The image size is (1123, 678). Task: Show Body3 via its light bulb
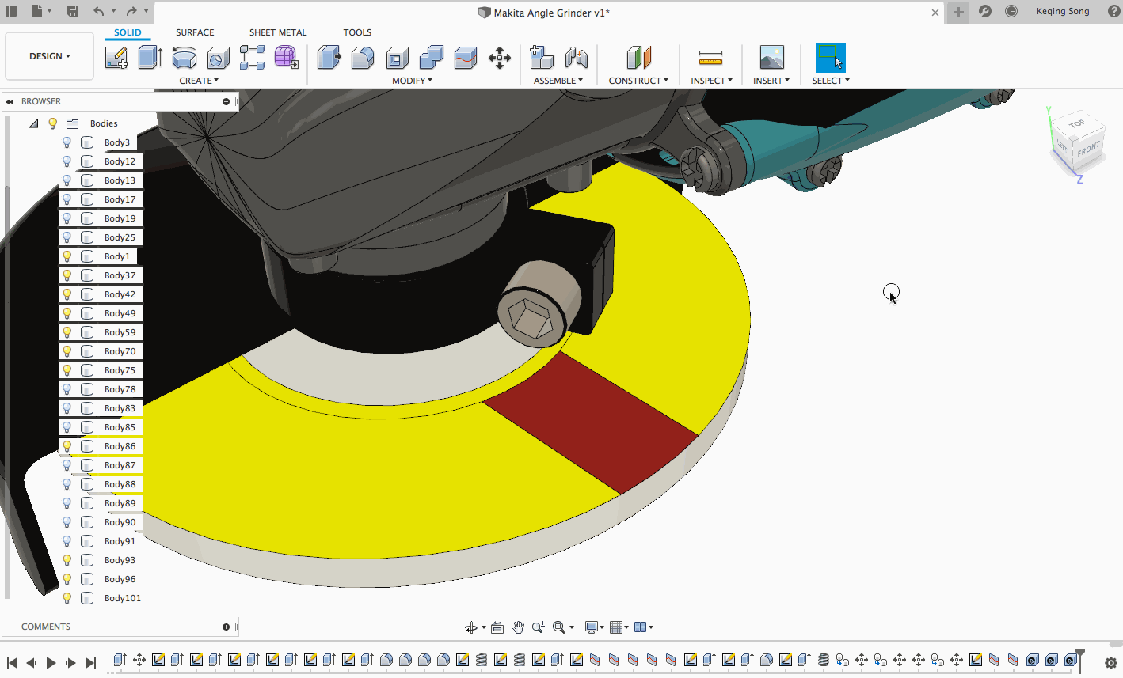[67, 142]
